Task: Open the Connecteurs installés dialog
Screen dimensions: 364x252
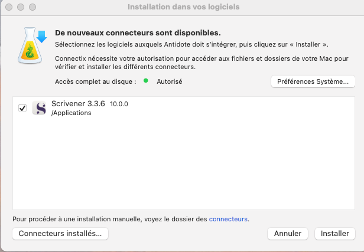Action: point(60,234)
